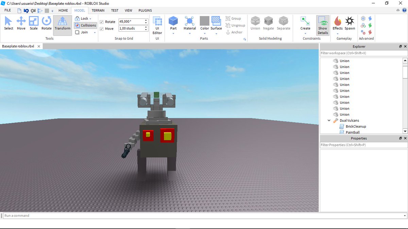The width and height of the screenshot is (408, 229).
Task: Switch to the HOME ribbon tab
Action: click(x=63, y=11)
